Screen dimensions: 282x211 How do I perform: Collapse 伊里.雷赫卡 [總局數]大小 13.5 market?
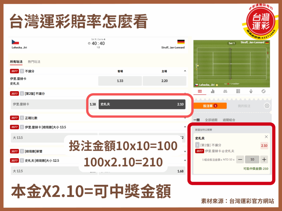(185, 127)
